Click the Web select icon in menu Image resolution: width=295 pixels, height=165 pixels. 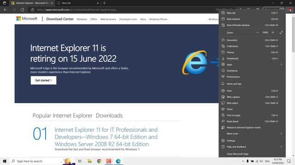pyautogui.click(x=223, y=103)
